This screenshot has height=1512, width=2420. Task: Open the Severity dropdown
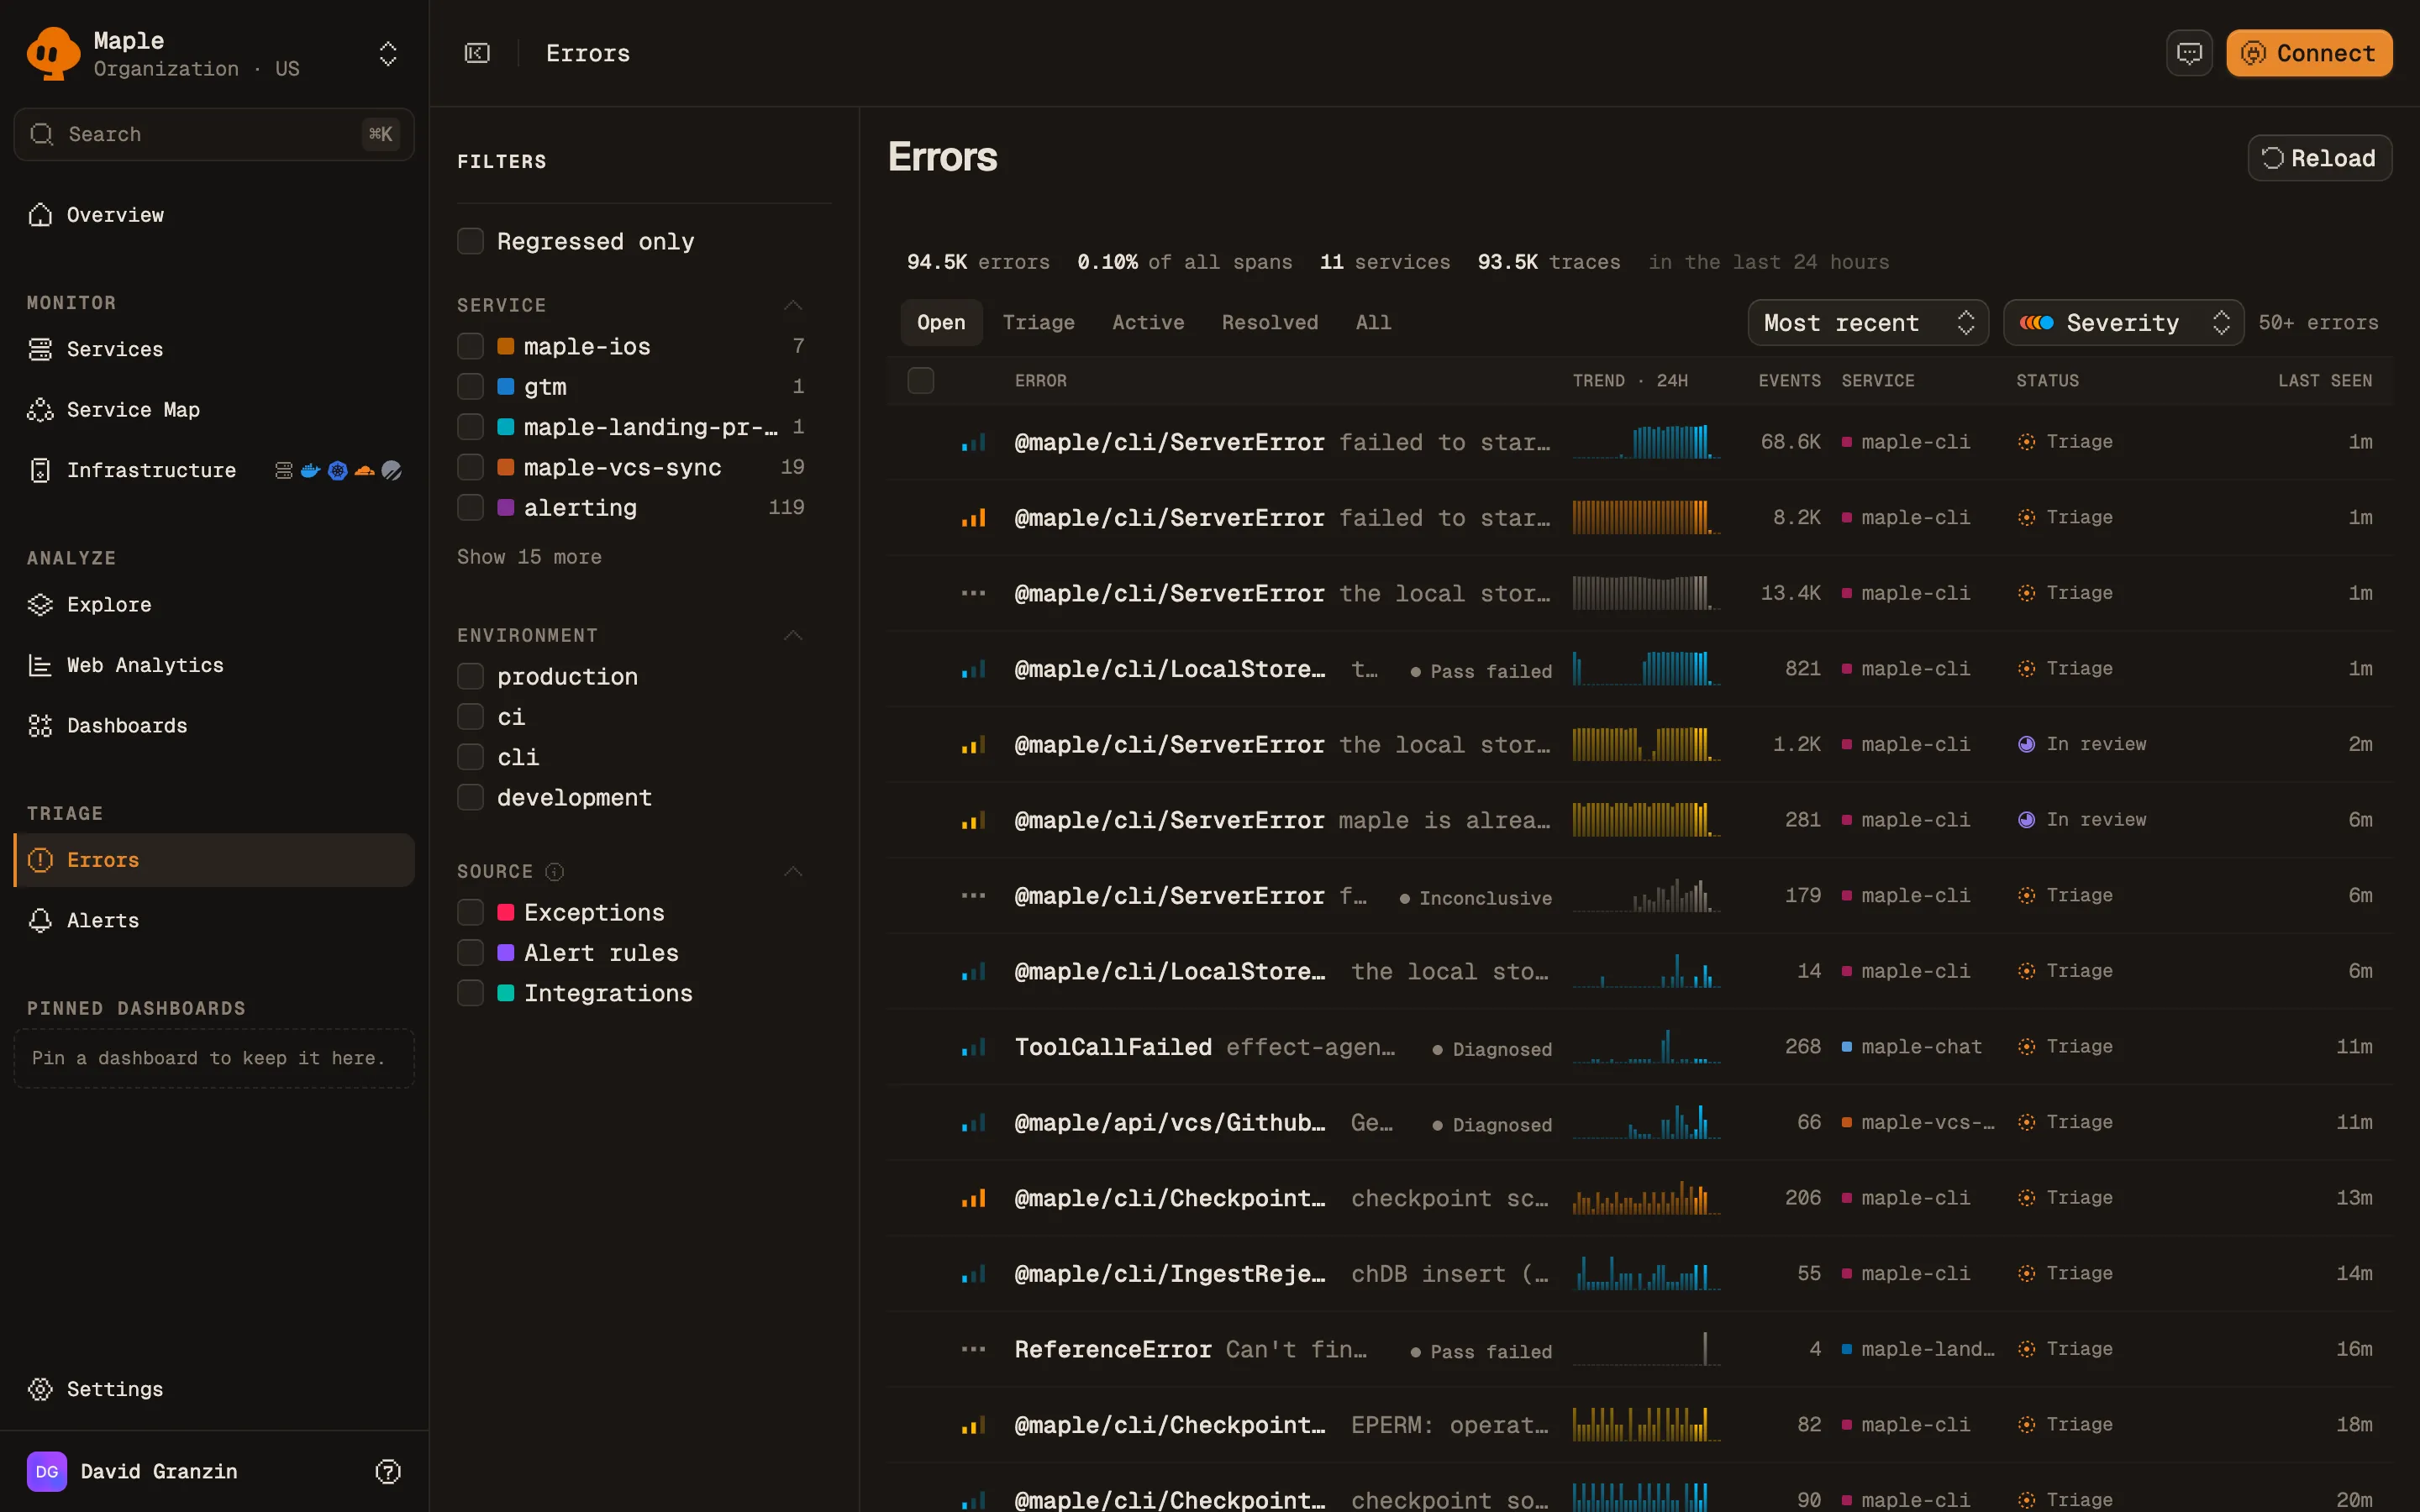(2123, 322)
